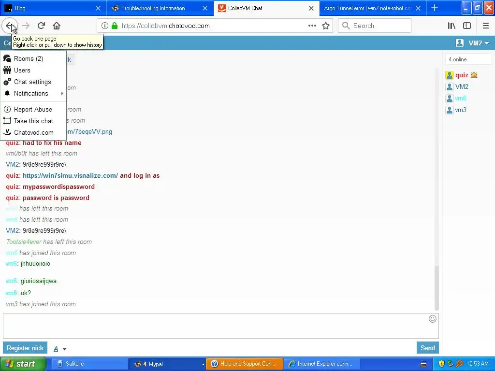Click the crown icon next to quiz
This screenshot has width=495, height=371.
pos(474,75)
